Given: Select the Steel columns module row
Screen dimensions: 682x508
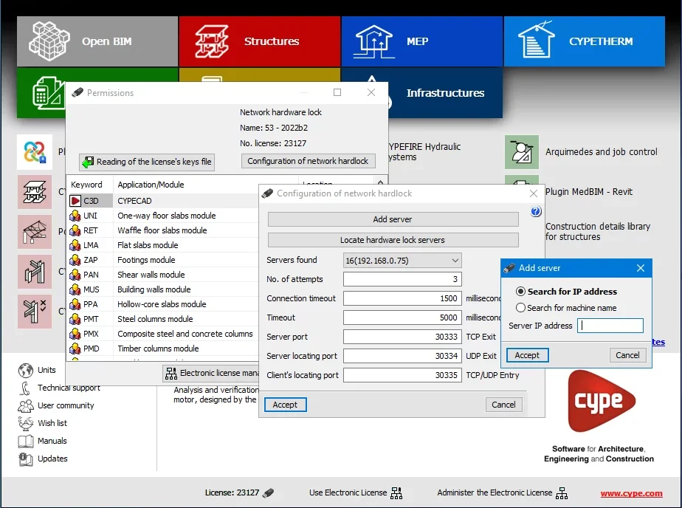Looking at the screenshot, I should pos(163,319).
